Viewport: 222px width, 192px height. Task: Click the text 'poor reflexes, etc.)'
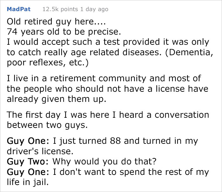[48, 63]
